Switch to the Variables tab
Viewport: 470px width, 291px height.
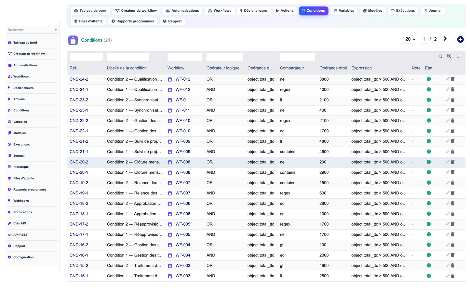point(344,11)
